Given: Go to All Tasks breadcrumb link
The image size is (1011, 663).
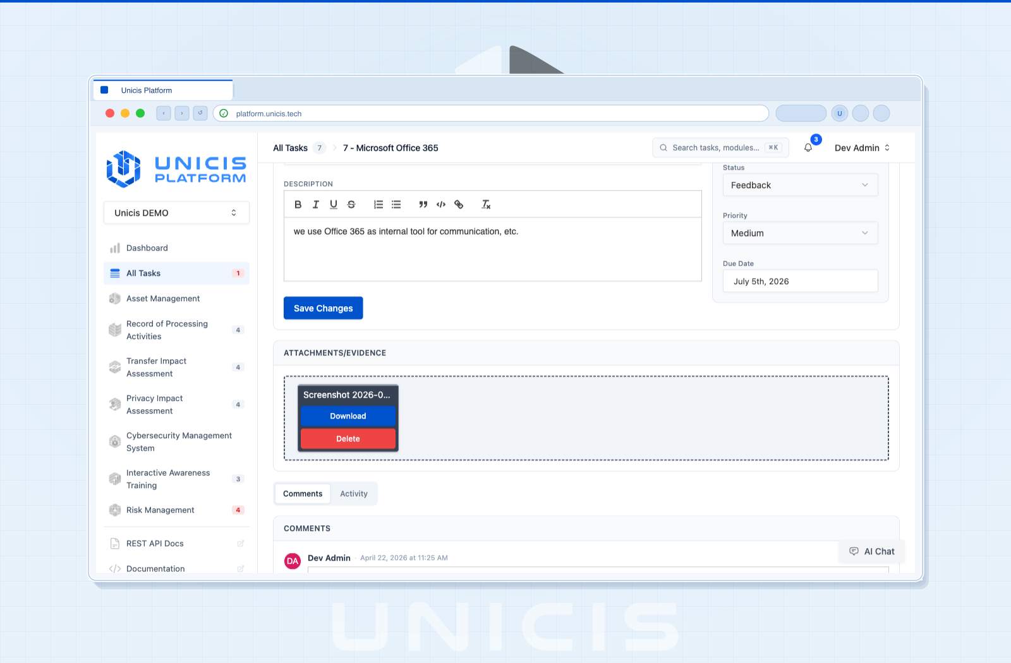Looking at the screenshot, I should tap(290, 148).
